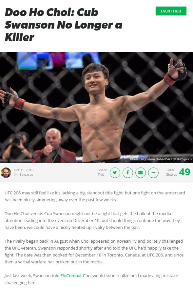The width and height of the screenshot is (193, 288).
Task: Click paragraph about Korean TV challenge
Action: point(94,252)
